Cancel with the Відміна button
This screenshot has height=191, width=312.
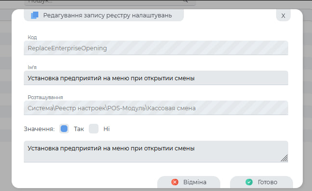coord(189,182)
